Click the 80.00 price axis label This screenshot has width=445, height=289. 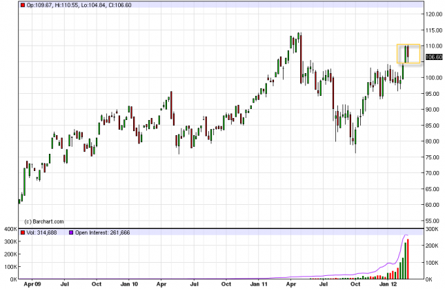pos(434,141)
